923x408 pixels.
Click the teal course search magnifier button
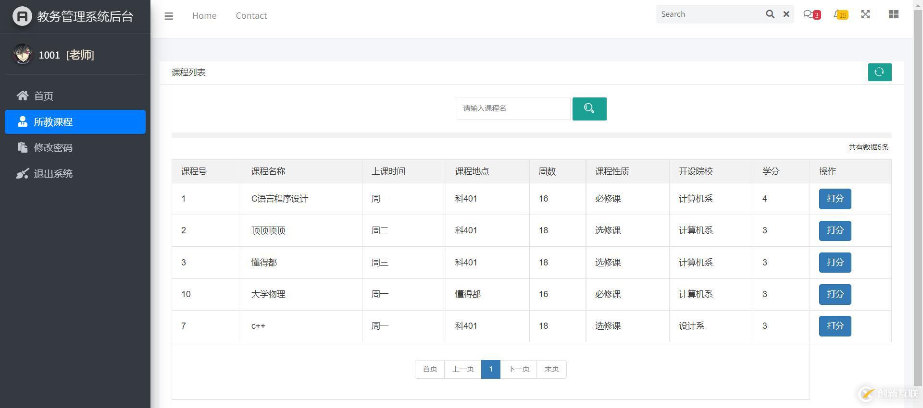pyautogui.click(x=589, y=108)
